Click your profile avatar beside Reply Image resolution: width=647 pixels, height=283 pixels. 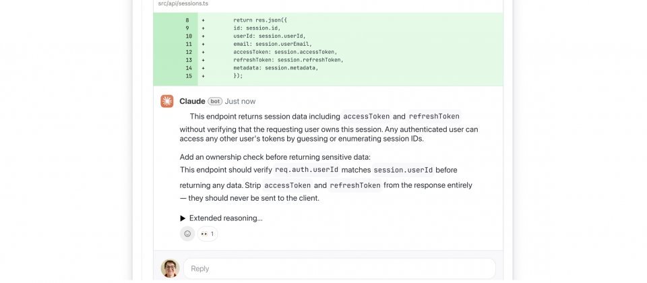point(170,268)
